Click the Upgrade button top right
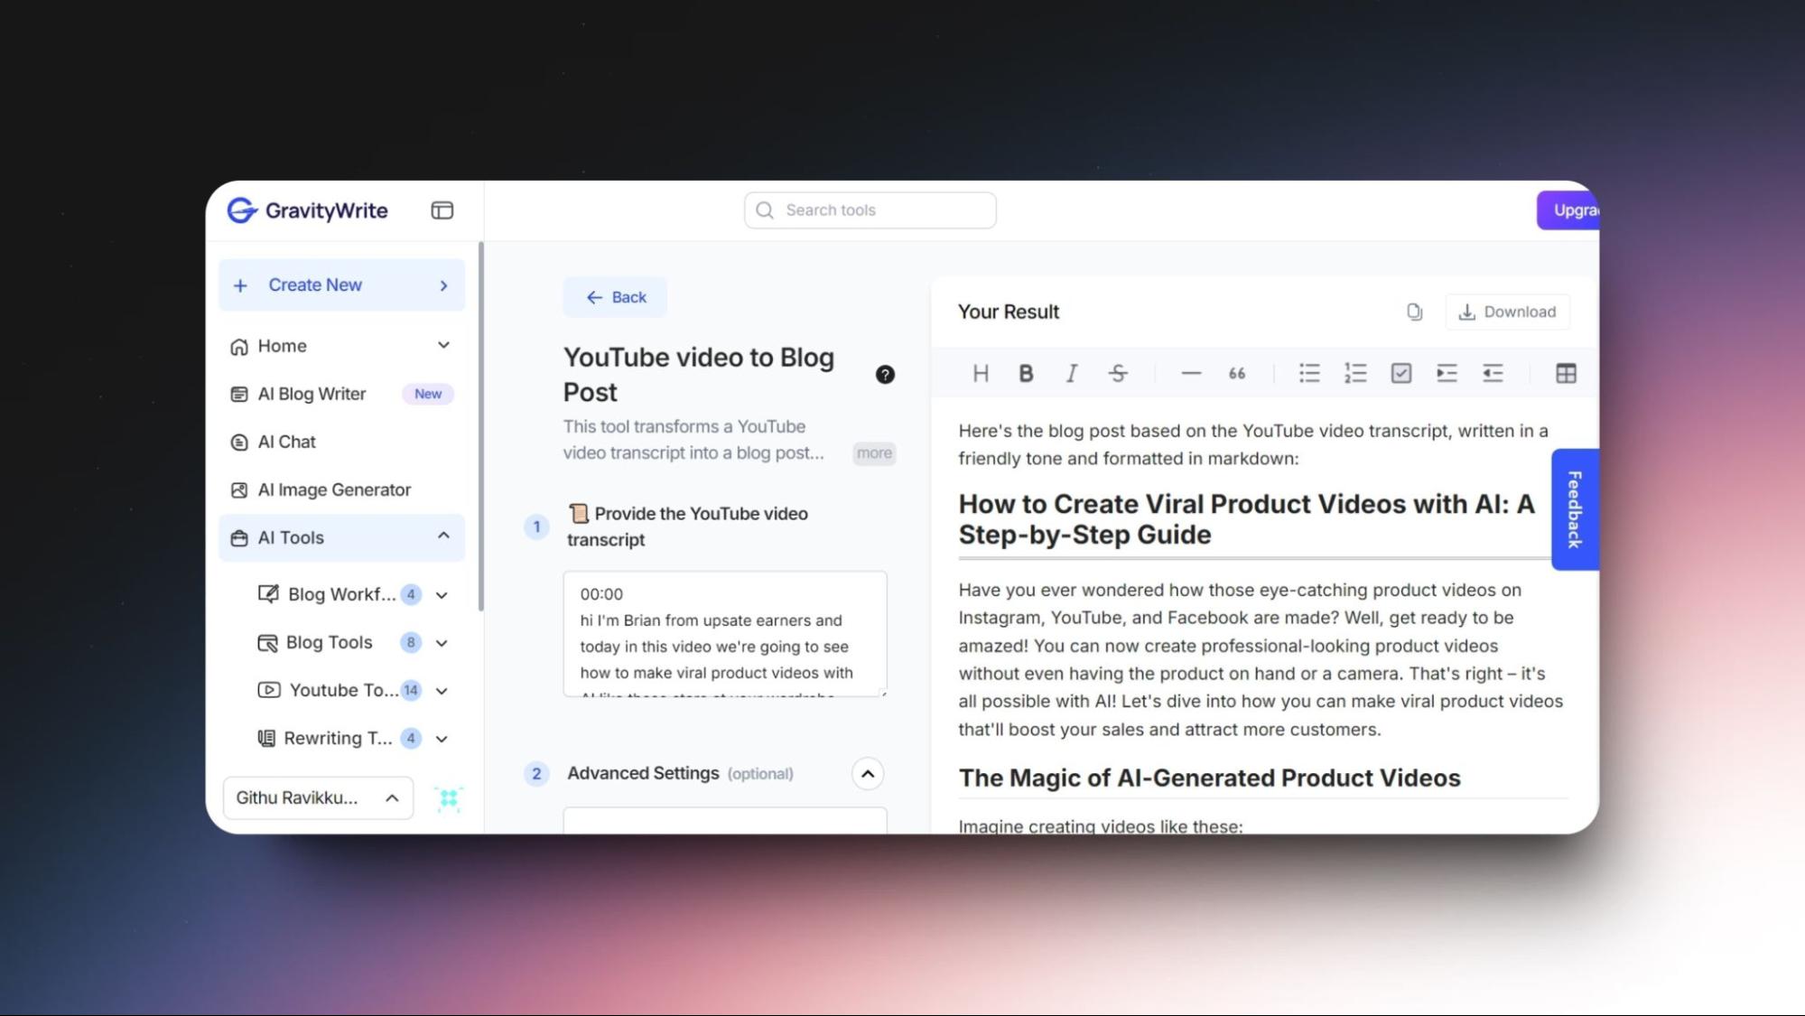Image resolution: width=1805 pixels, height=1016 pixels. point(1568,210)
